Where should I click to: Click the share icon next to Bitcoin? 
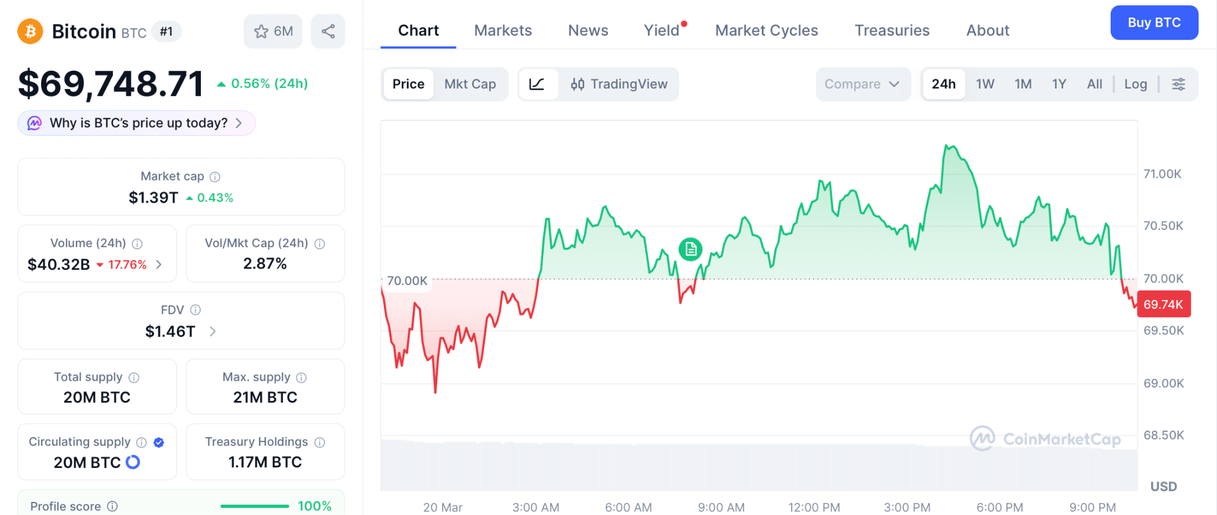[328, 31]
